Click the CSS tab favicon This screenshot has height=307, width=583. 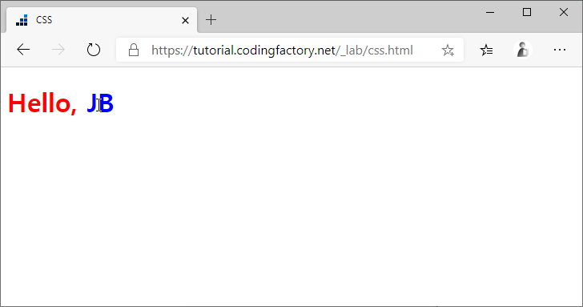[22, 20]
